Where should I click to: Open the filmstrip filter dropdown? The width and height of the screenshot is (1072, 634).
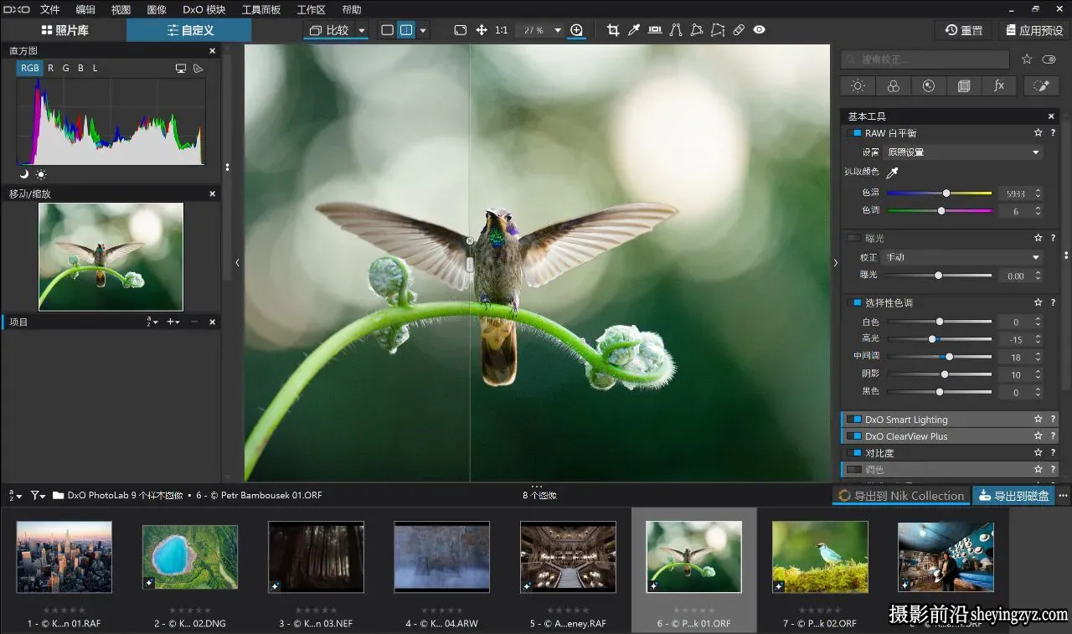coord(38,495)
